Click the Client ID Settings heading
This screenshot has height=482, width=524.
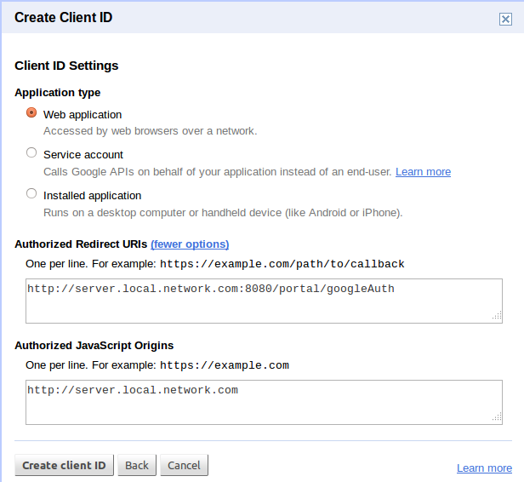[66, 66]
